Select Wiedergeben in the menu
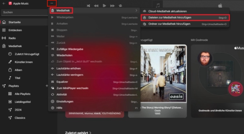 (x=94, y=17)
